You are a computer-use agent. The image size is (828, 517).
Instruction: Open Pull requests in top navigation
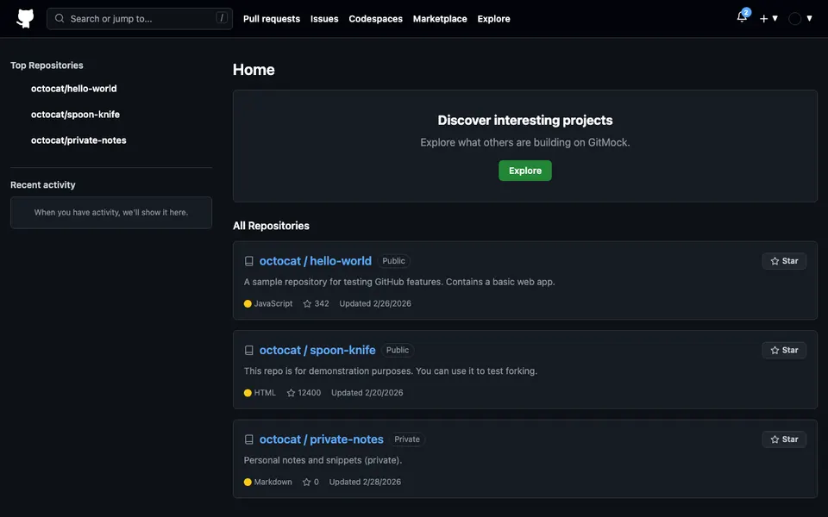pyautogui.click(x=272, y=18)
